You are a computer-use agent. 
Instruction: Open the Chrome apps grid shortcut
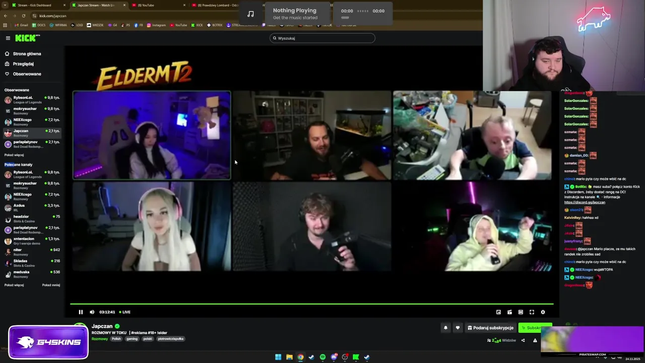(x=5, y=25)
